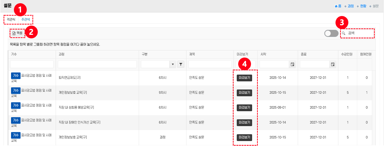Switch to the 주관식 tab
384x146 pixels.
coord(25,19)
